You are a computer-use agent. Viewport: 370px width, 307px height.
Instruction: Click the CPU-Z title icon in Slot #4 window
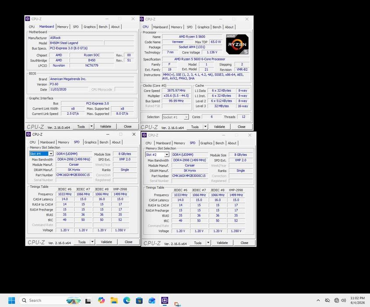pos(28,134)
